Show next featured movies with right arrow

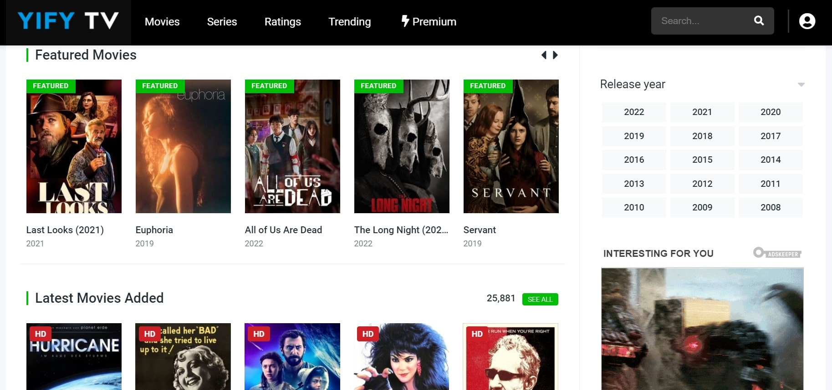(x=555, y=55)
